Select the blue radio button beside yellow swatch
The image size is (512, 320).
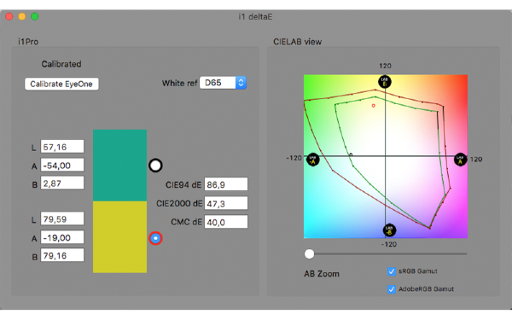point(155,238)
